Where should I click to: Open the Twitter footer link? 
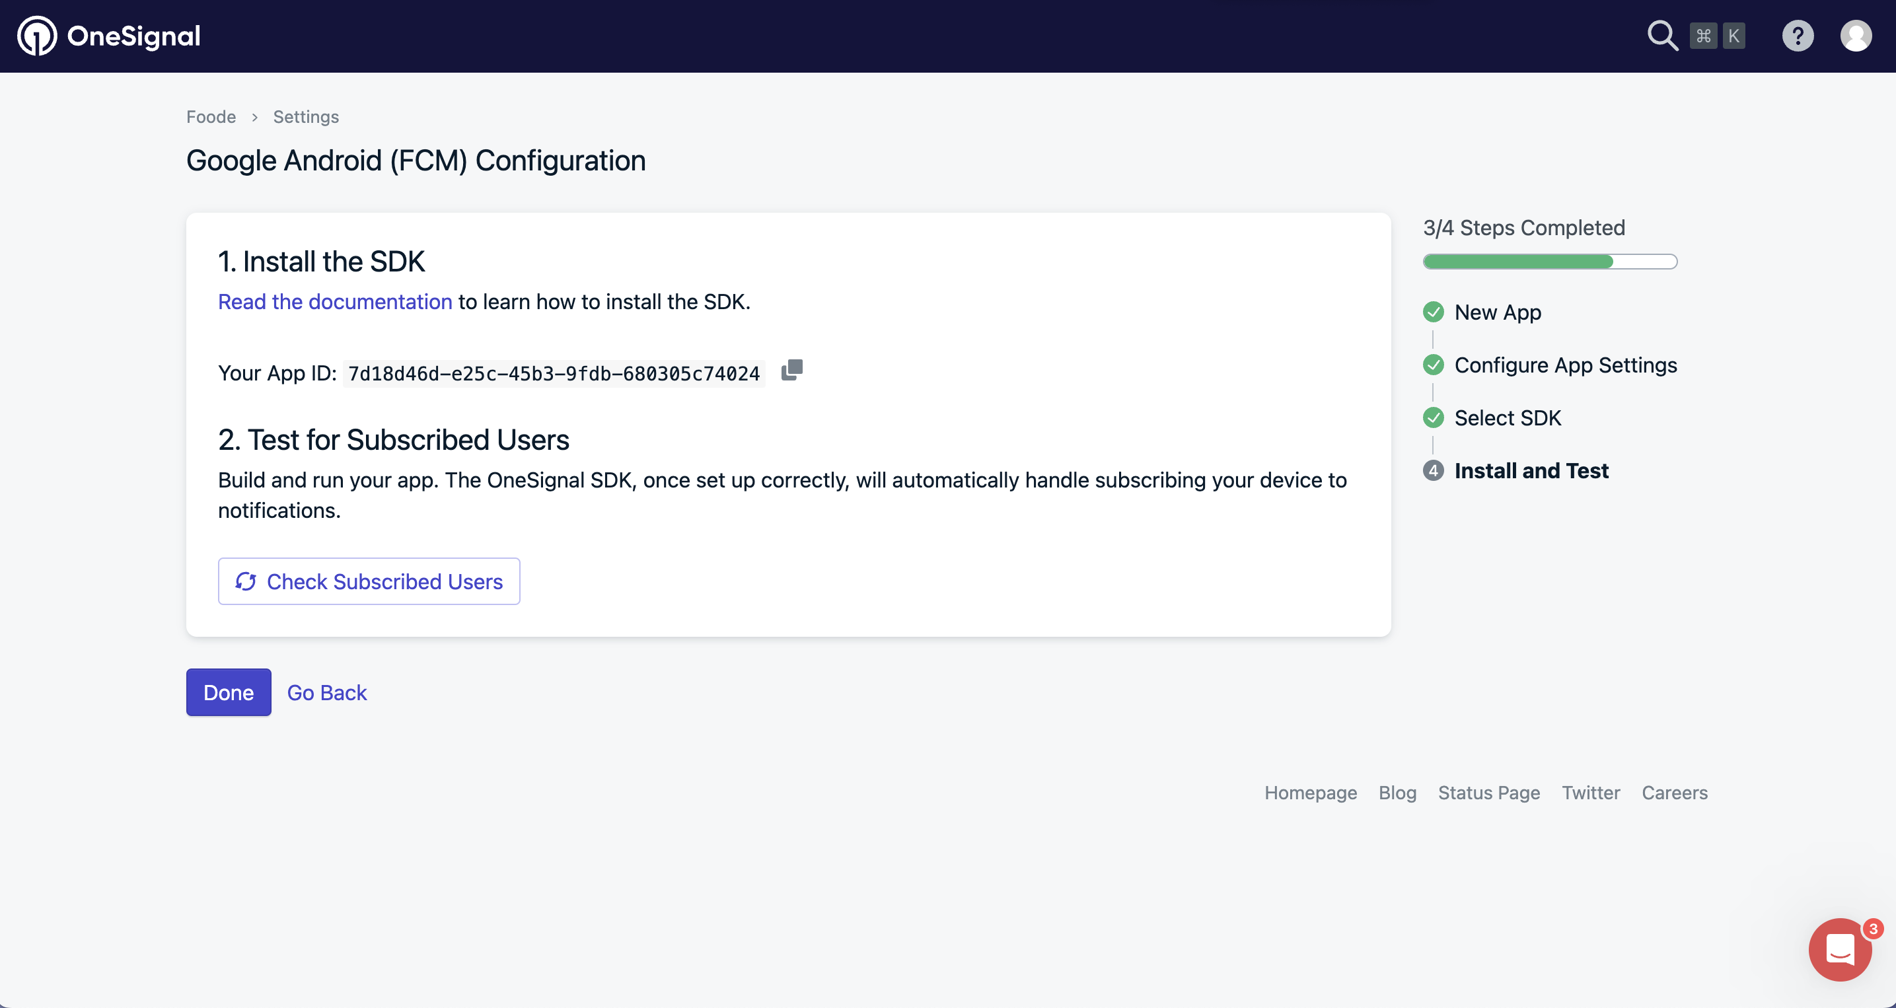tap(1591, 793)
